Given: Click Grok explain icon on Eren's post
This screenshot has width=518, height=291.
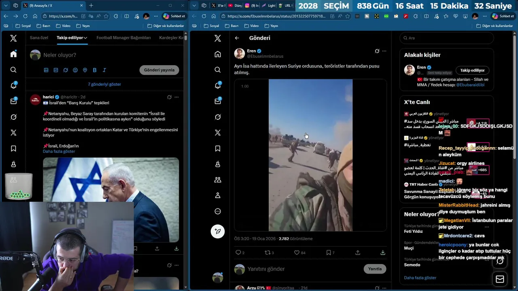Looking at the screenshot, I should coord(377,51).
